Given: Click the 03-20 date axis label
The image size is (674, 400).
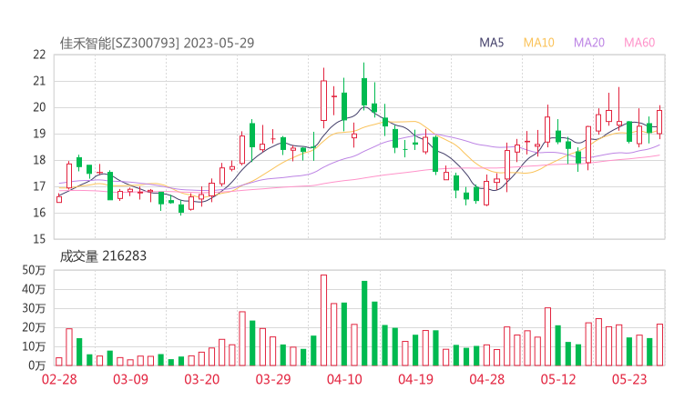Looking at the screenshot, I should point(202,379).
